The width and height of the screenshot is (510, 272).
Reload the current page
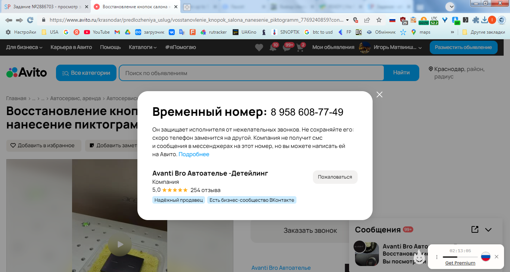(x=30, y=20)
